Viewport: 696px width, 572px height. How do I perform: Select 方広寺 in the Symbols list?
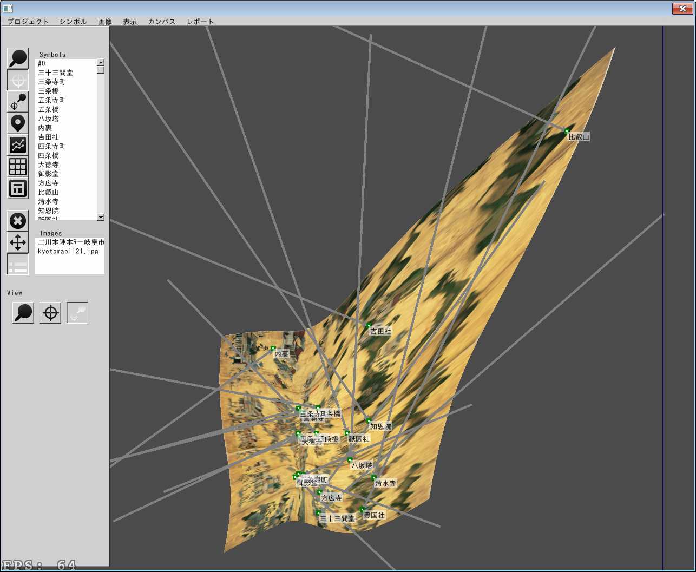pyautogui.click(x=66, y=183)
